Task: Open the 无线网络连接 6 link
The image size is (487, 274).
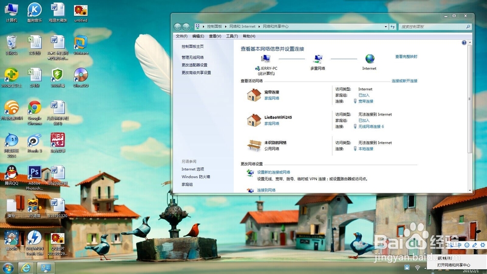Action: 371,127
